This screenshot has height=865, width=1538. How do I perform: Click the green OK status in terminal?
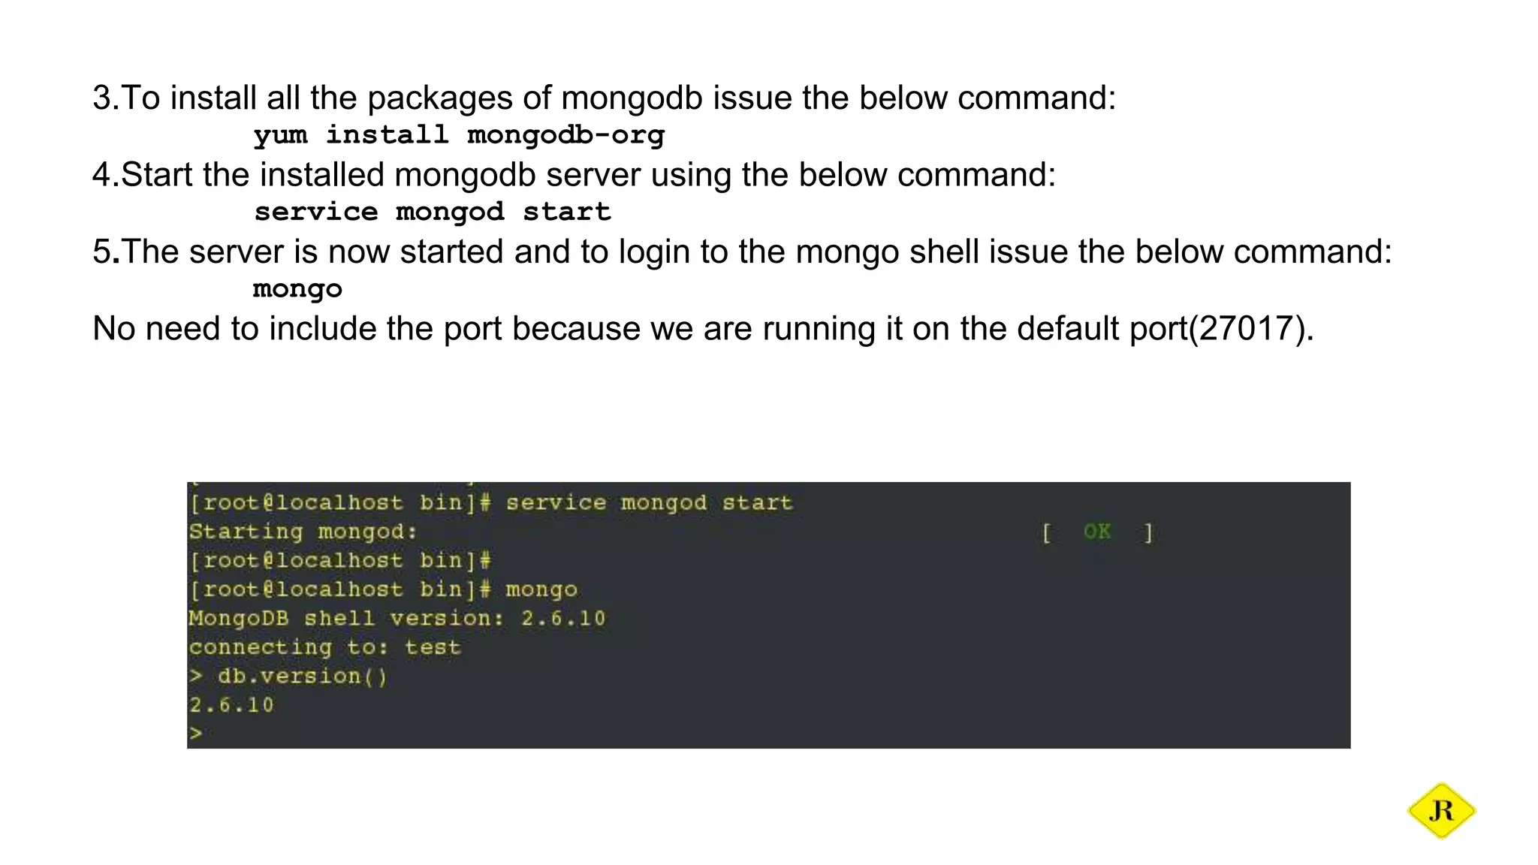pos(1097,532)
